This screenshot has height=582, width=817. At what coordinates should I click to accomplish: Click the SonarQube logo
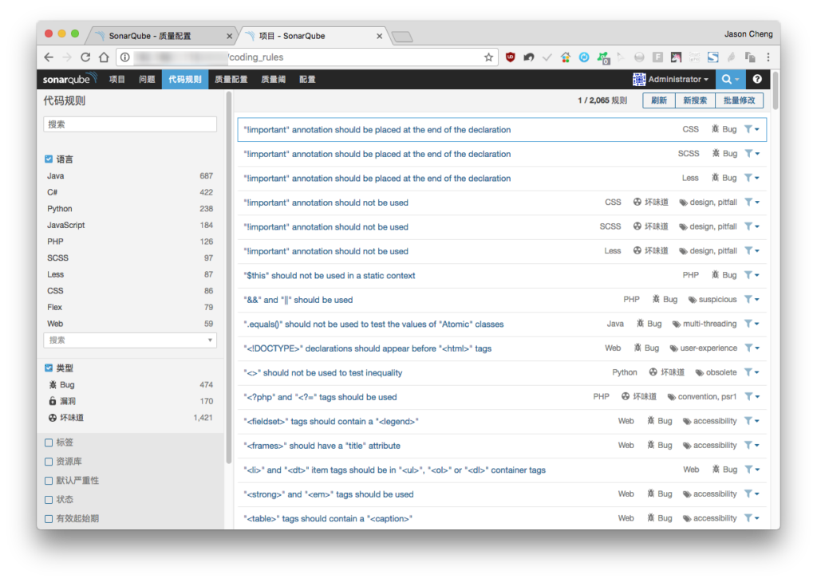[69, 79]
